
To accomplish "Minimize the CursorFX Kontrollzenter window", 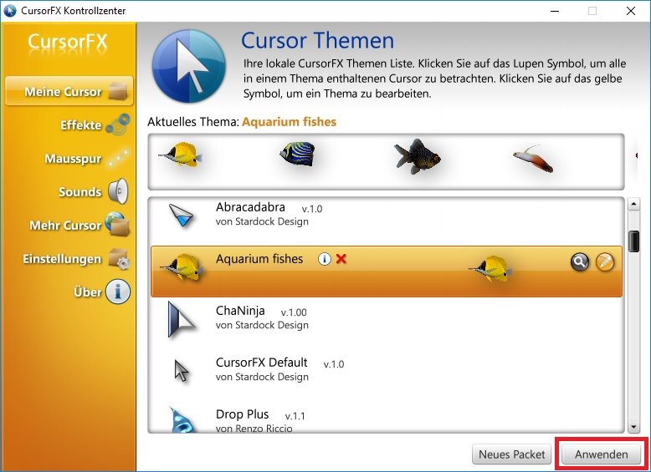I will click(x=554, y=11).
